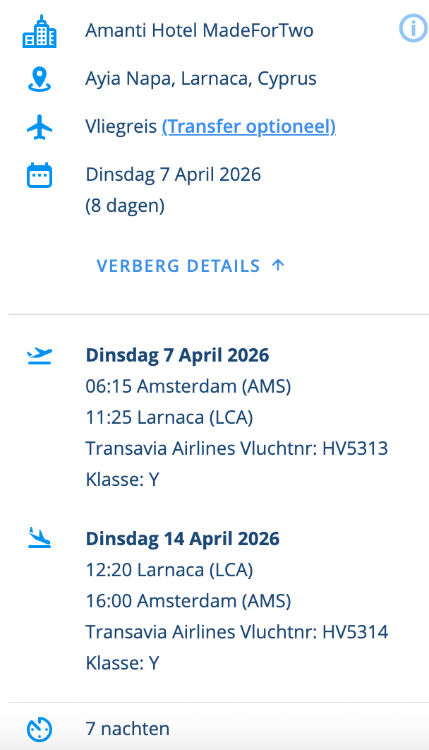Open the Transfer optioneel link
This screenshot has height=750, width=429.
tap(248, 127)
